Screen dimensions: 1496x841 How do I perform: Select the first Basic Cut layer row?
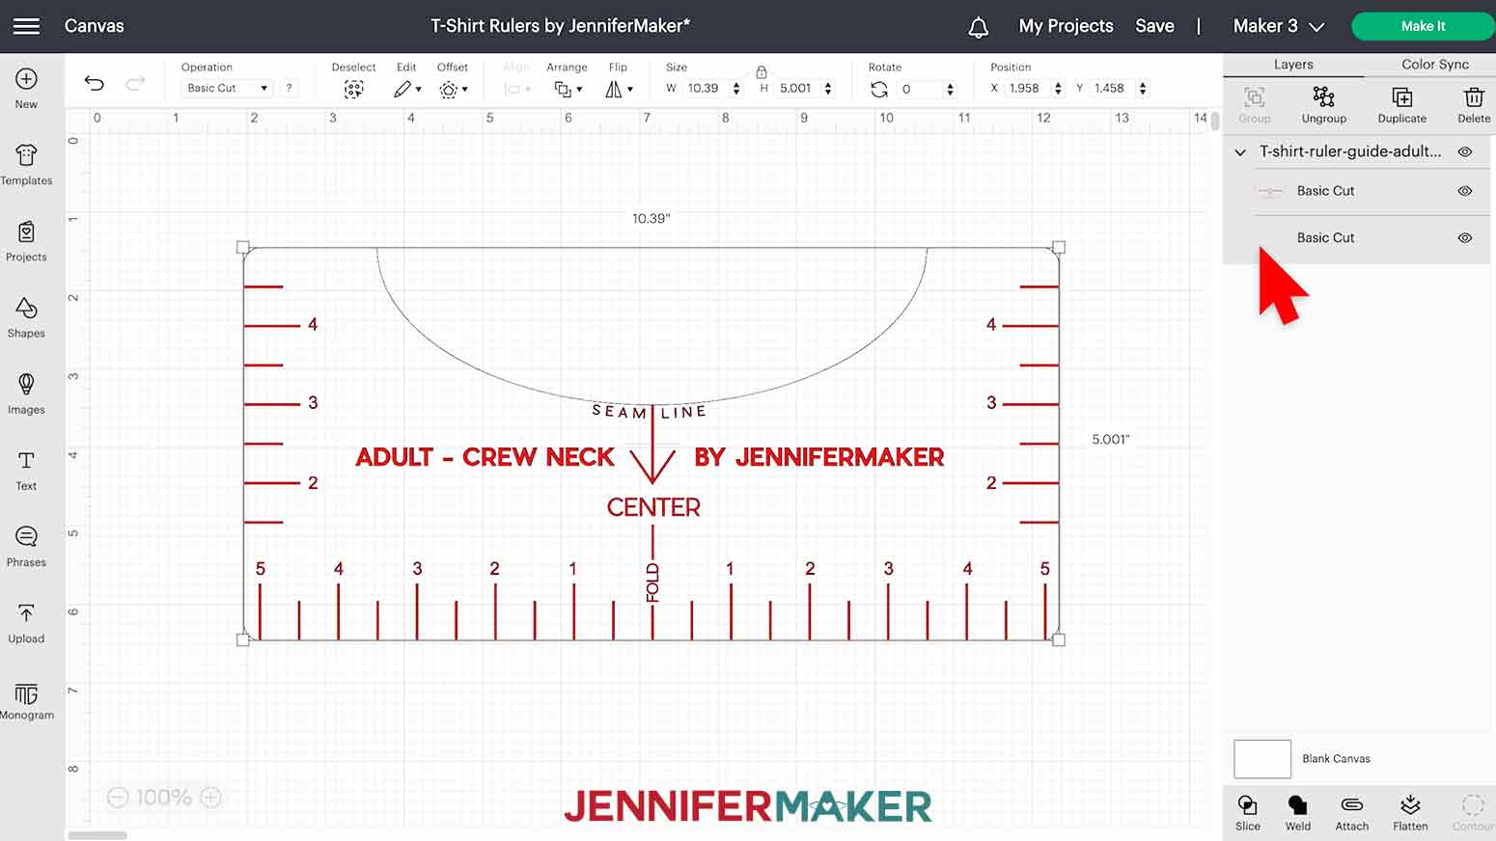click(1356, 191)
